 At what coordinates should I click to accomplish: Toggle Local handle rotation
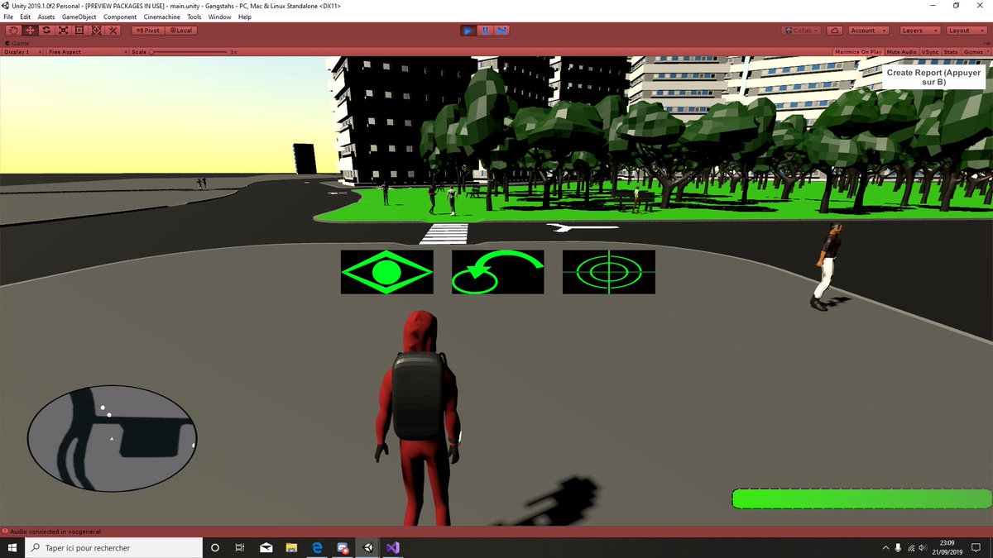[181, 31]
